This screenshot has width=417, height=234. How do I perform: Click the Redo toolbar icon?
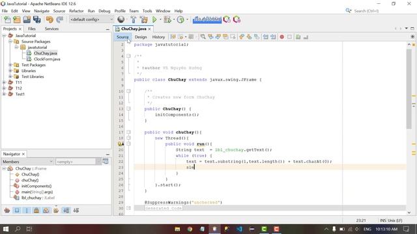59,19
